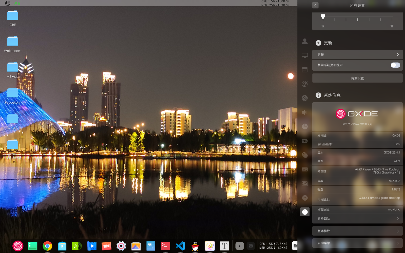Select the Repository desktop folder
Viewport: 405px width, 253px height.
click(13, 96)
